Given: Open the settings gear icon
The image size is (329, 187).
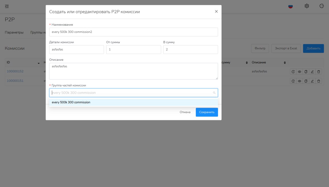Looking at the screenshot, I should click(x=307, y=6).
